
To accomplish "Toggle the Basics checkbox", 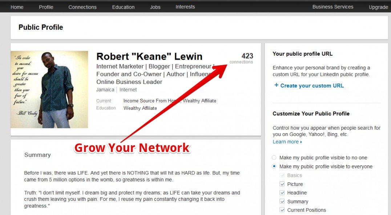I will point(282,175).
